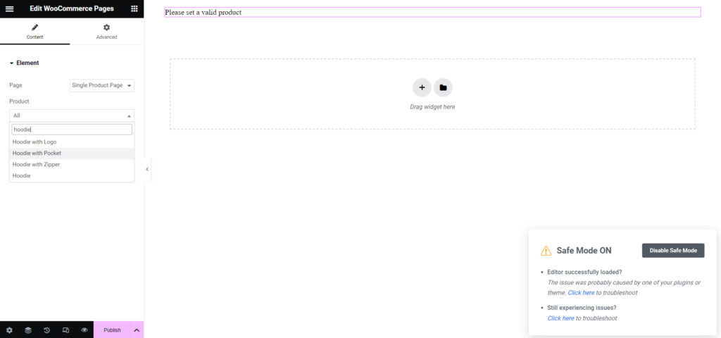This screenshot has width=721, height=338.
Task: Click the Preview Changes eye icon
Action: [84, 330]
